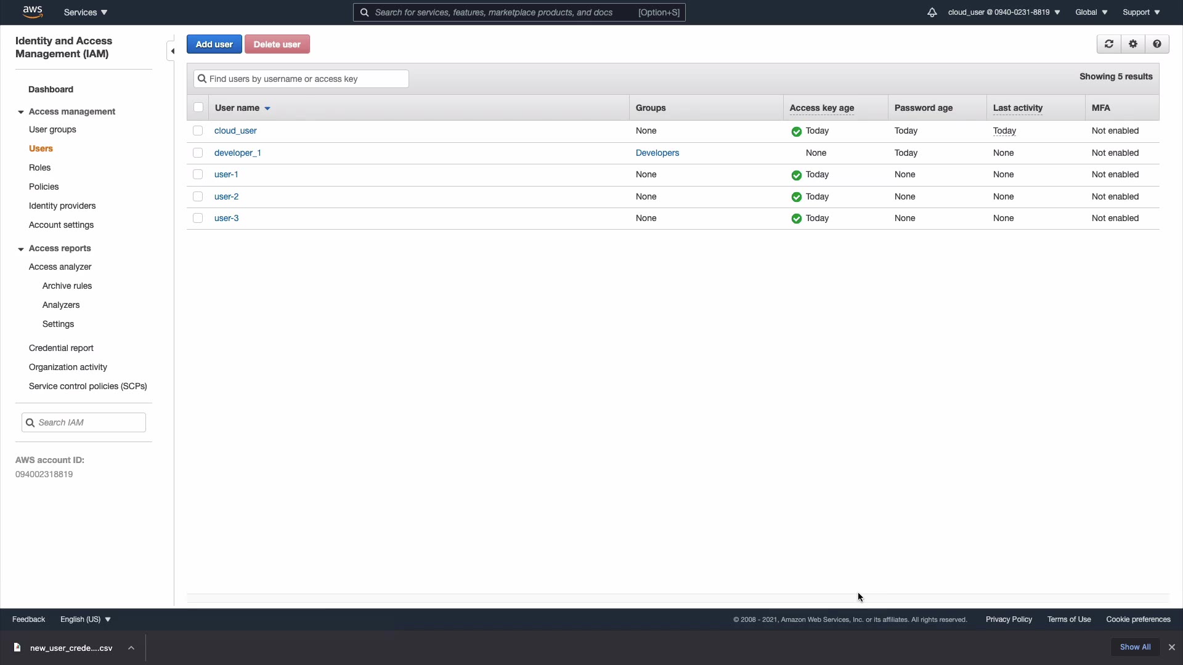
Task: Select the developer_1 row checkbox
Action: click(198, 153)
